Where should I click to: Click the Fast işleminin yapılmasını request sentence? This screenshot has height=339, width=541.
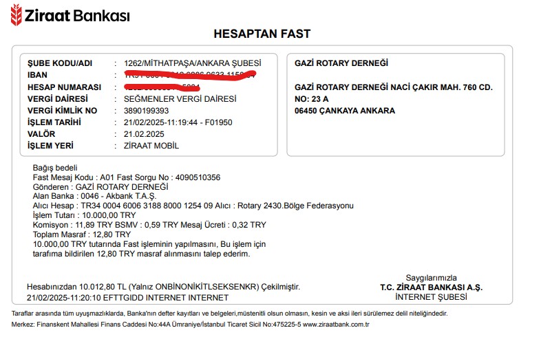coord(149,244)
